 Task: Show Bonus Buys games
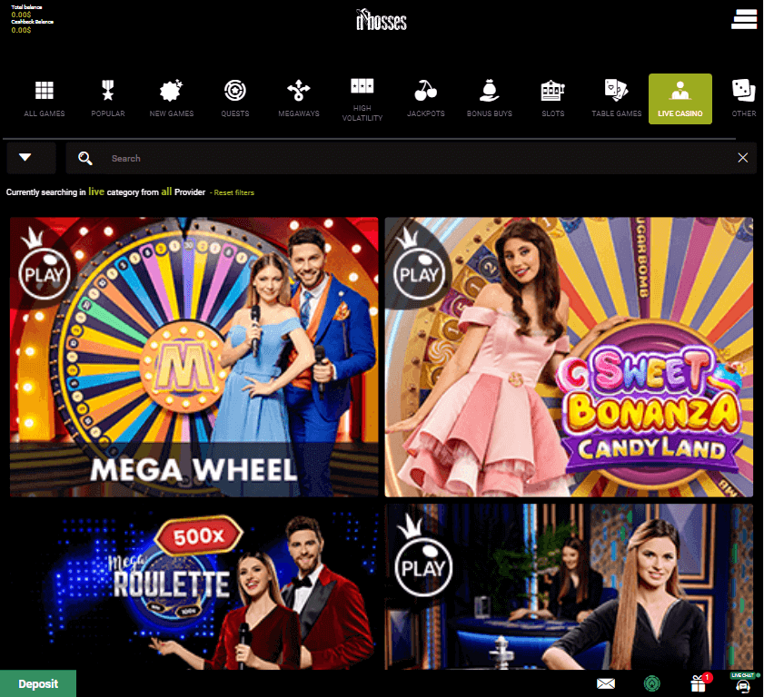[x=489, y=99]
